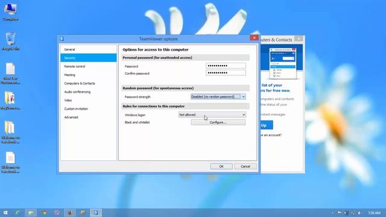Open the red app icon in taskbar
386x217 pixels.
point(70,213)
